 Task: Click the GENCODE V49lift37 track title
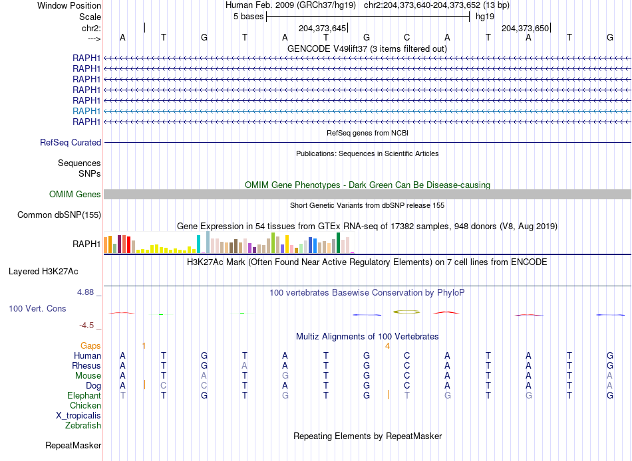(x=367, y=49)
